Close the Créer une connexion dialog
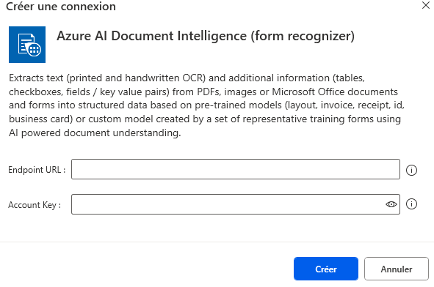This screenshot has height=287, width=434. (426, 5)
